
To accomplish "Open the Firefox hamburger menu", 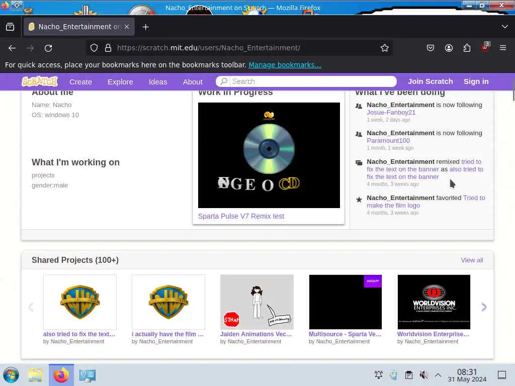I will pos(503,48).
